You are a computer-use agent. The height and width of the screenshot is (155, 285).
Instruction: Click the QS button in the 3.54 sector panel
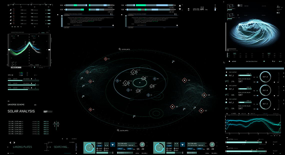(138, 149)
